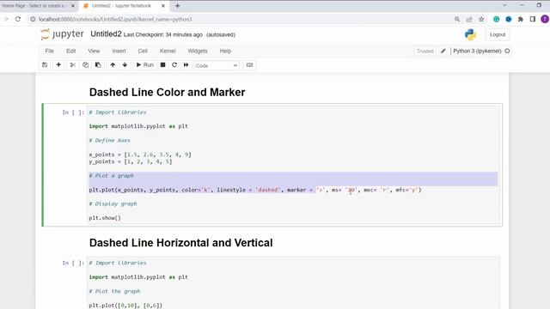This screenshot has height=309, width=550.
Task: Open the browser zoom magnifier icon
Action: tap(457, 19)
